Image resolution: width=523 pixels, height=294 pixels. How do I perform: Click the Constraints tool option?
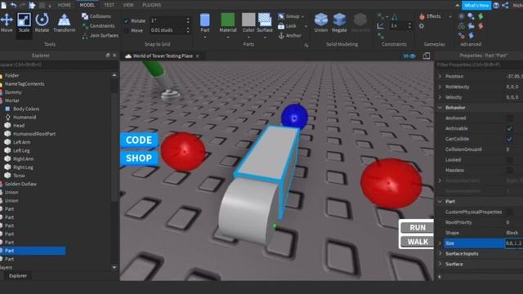[x=98, y=25]
